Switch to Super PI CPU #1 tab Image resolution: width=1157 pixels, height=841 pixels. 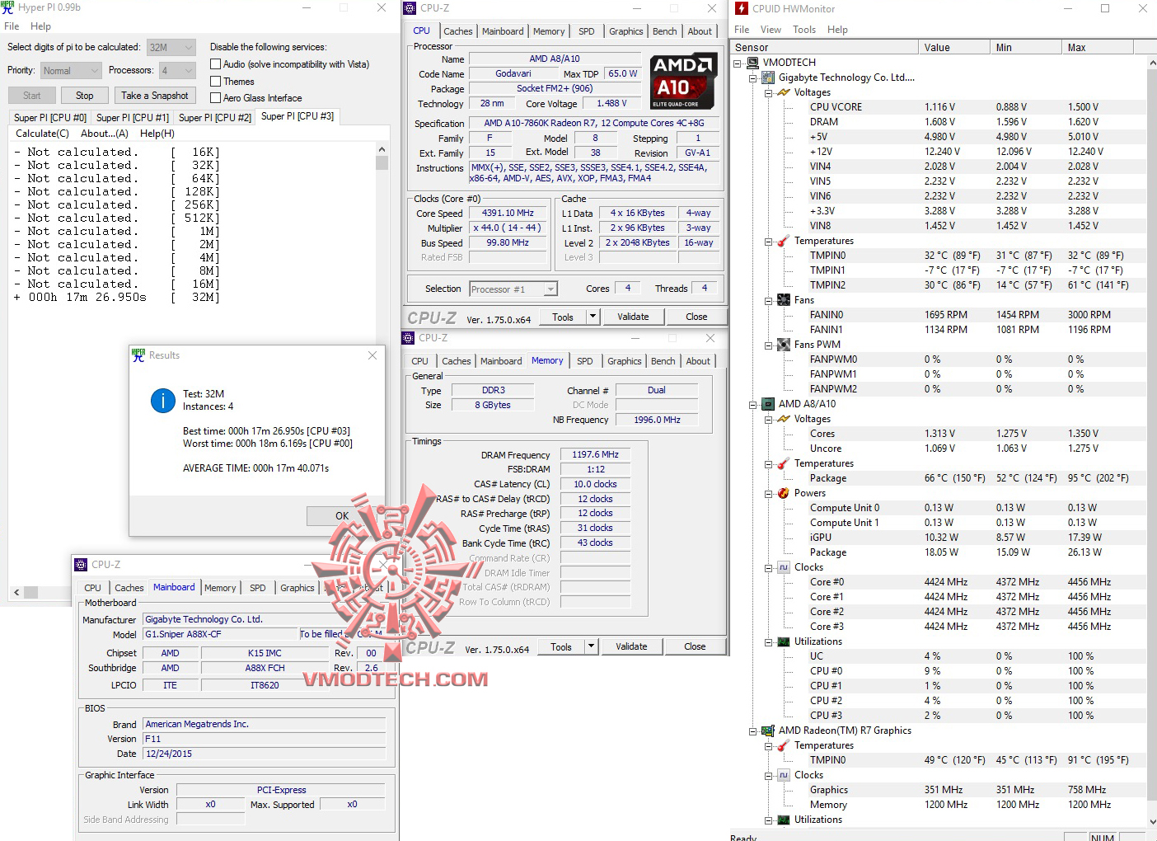point(132,118)
